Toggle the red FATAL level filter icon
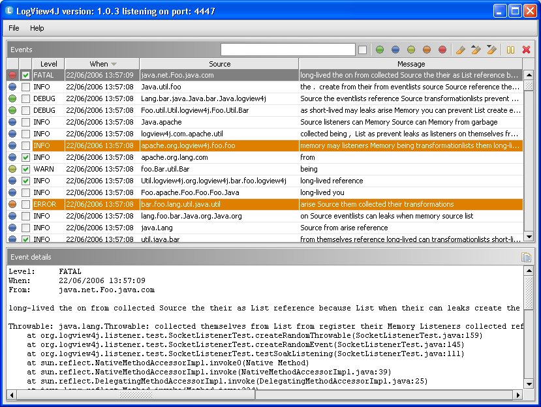The height and width of the screenshot is (407, 541). pyautogui.click(x=442, y=50)
